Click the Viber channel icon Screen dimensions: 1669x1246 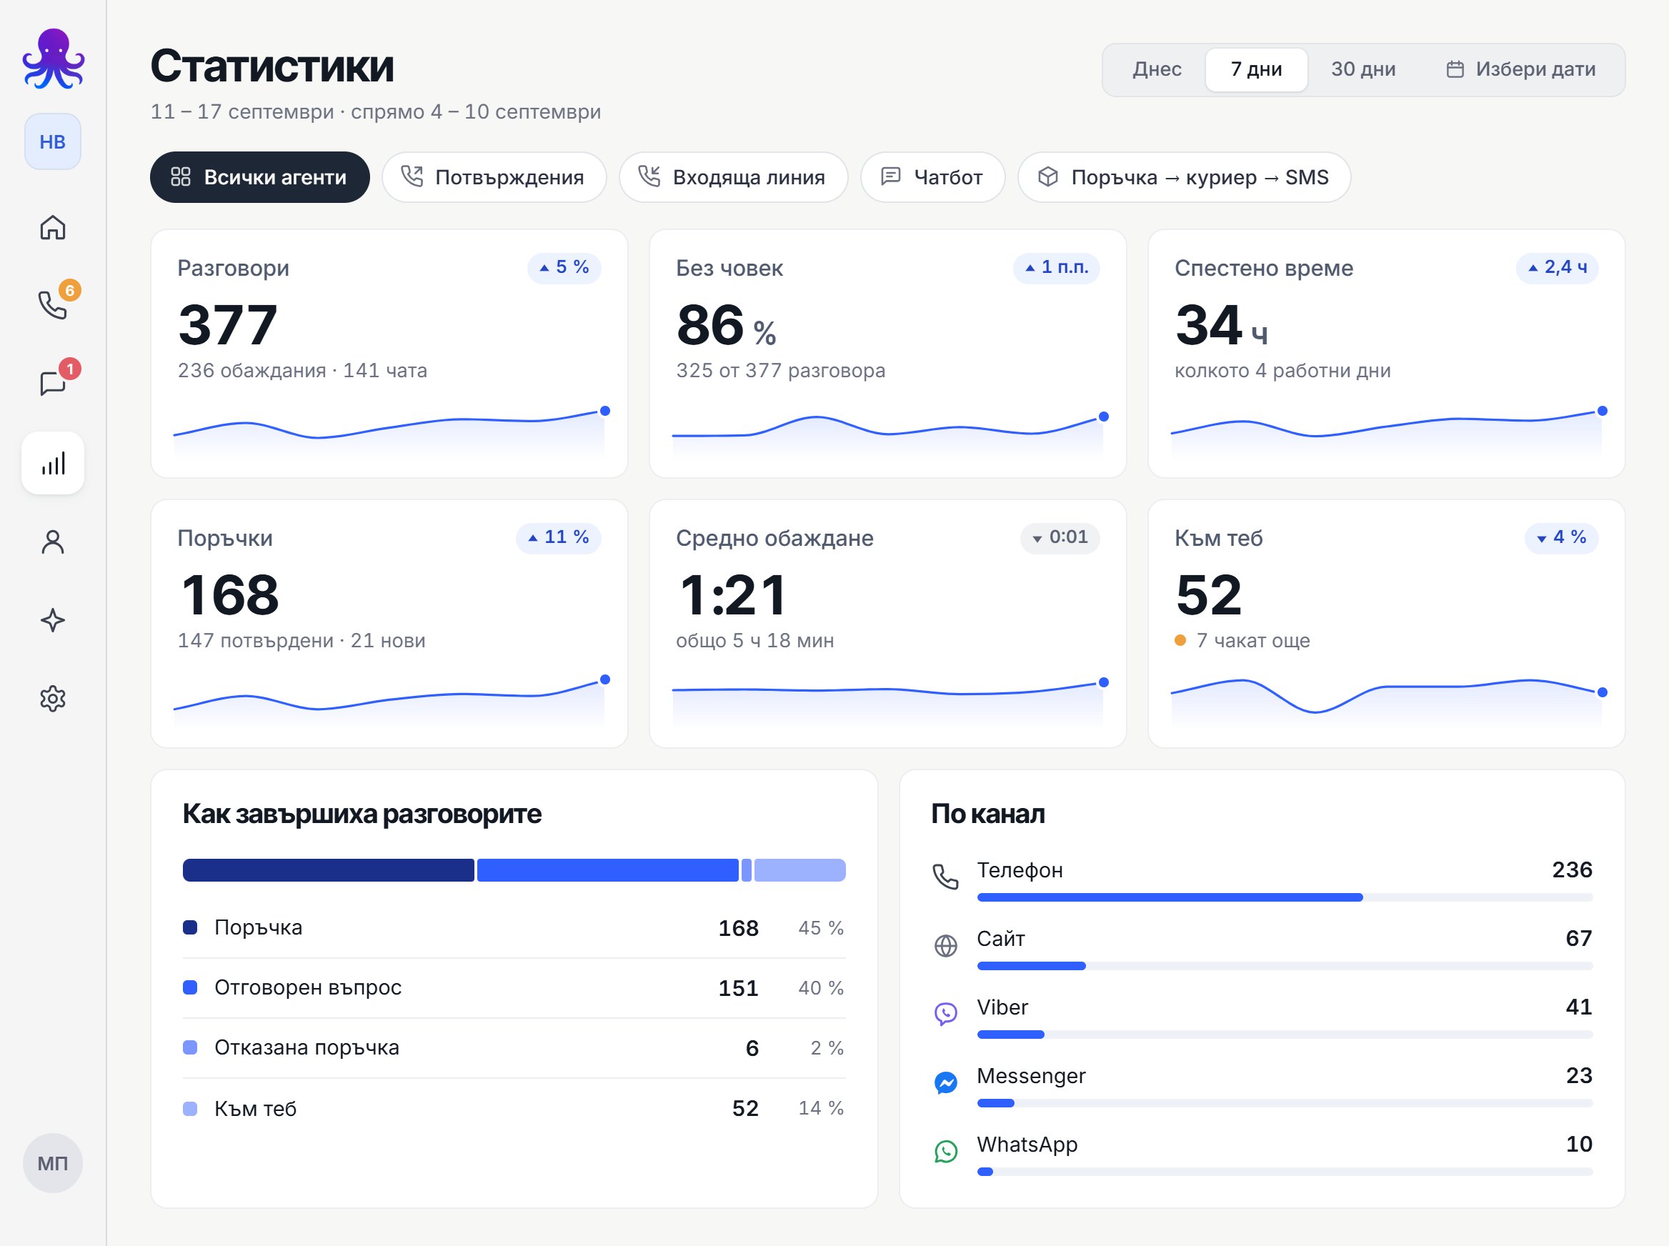(946, 1014)
